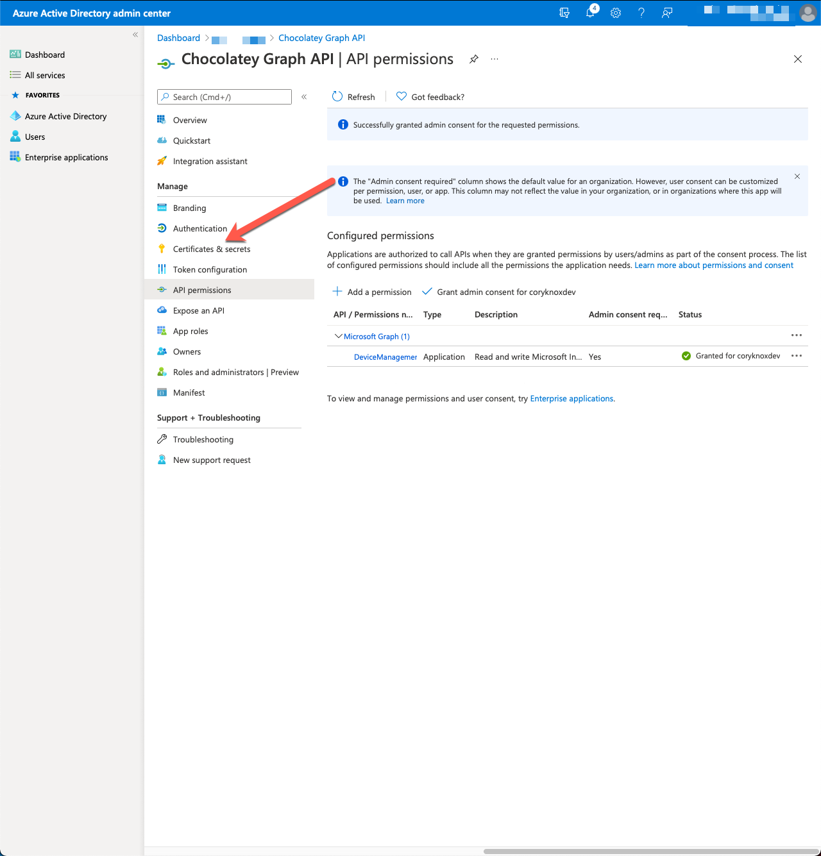
Task: Click Grant admin consent for coryknoxdev
Action: (499, 292)
